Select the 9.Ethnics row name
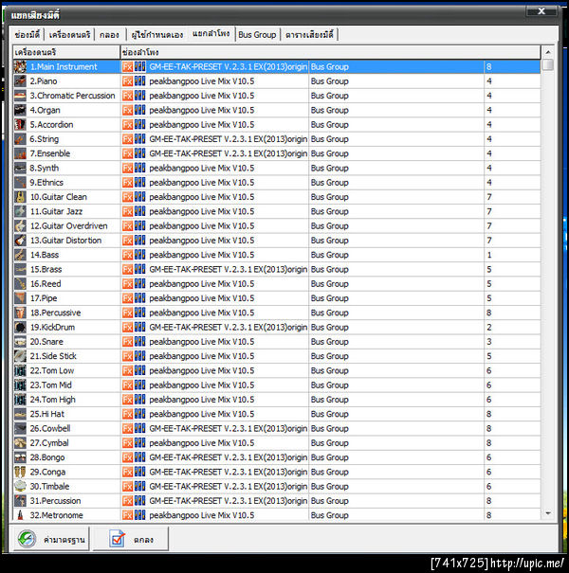Screen dimensions: 569x573 [x=46, y=183]
